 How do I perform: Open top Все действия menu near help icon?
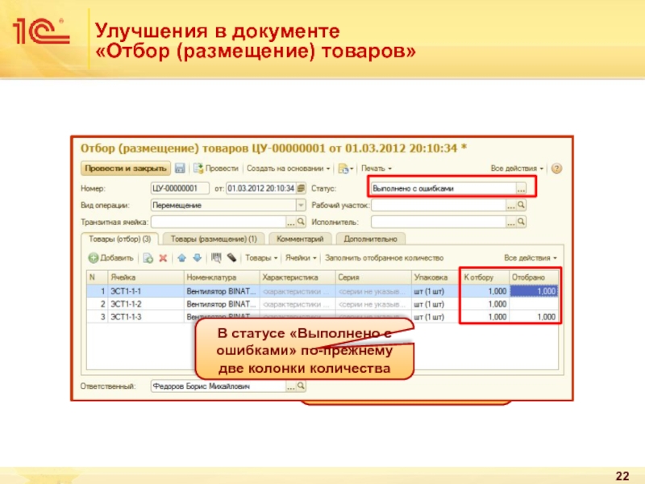(x=517, y=169)
